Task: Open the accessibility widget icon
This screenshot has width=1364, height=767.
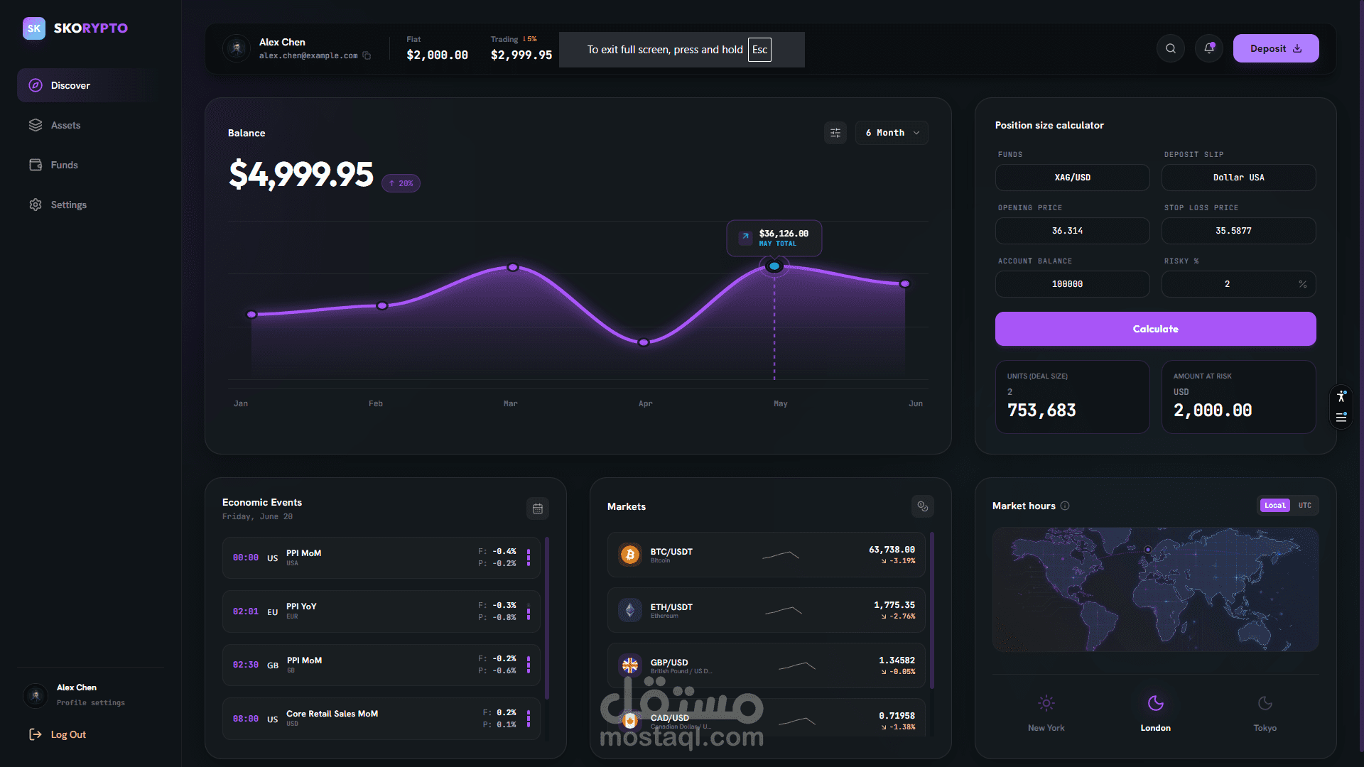Action: click(1341, 396)
